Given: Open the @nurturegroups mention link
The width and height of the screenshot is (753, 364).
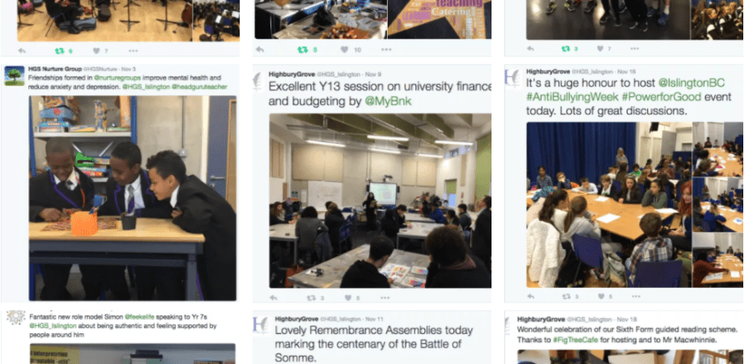Looking at the screenshot, I should click(117, 78).
